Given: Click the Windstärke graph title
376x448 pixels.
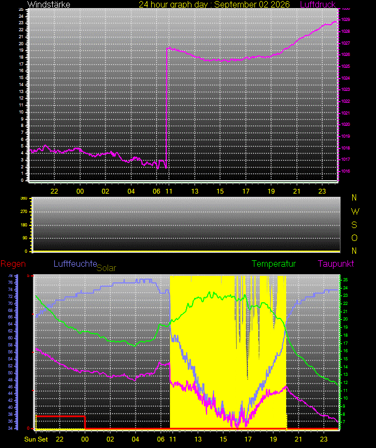Looking at the screenshot, I should (48, 4).
